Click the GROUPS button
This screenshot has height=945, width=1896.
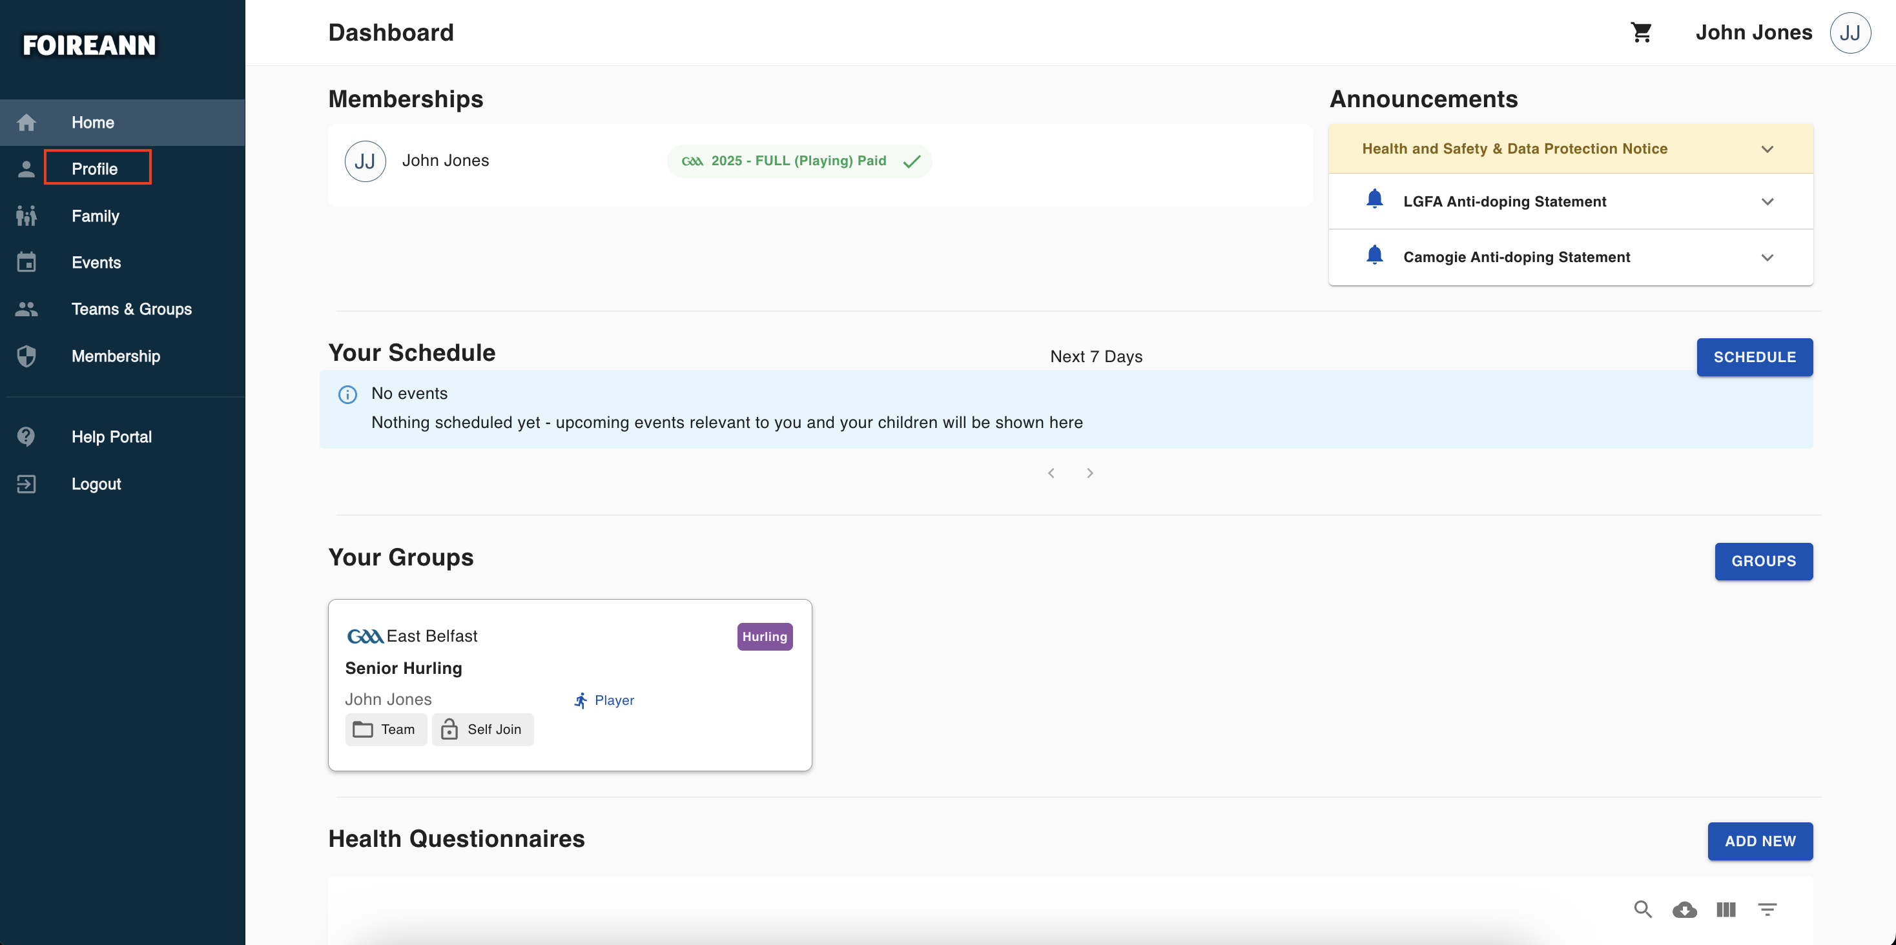pyautogui.click(x=1764, y=562)
